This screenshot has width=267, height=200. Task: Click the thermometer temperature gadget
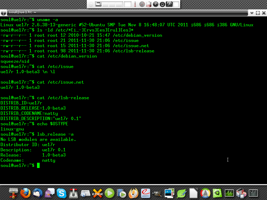coord(135,4)
